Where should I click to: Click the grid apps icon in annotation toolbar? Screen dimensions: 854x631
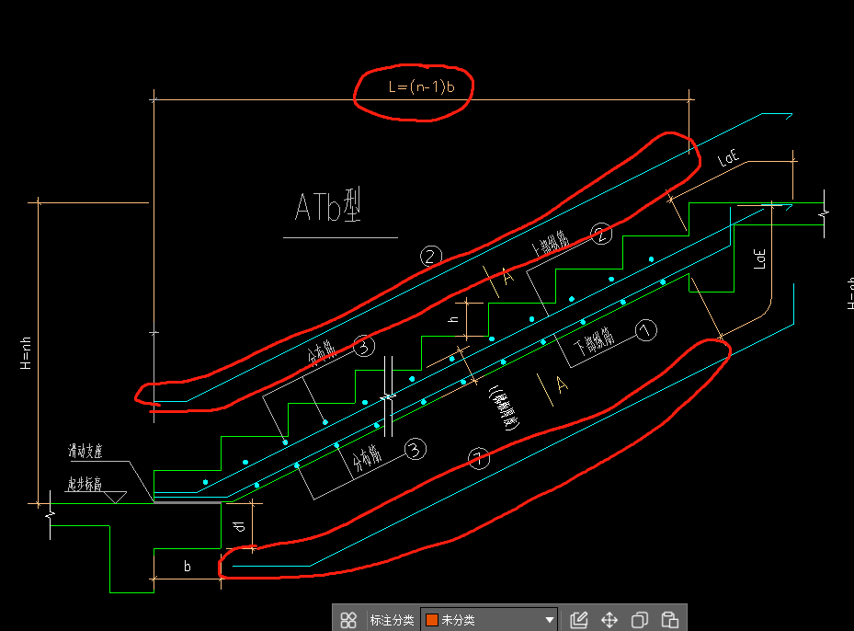click(348, 620)
